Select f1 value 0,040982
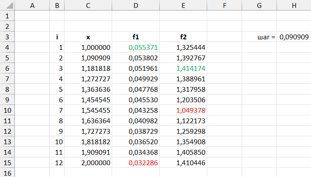311x177 pixels. [136, 121]
